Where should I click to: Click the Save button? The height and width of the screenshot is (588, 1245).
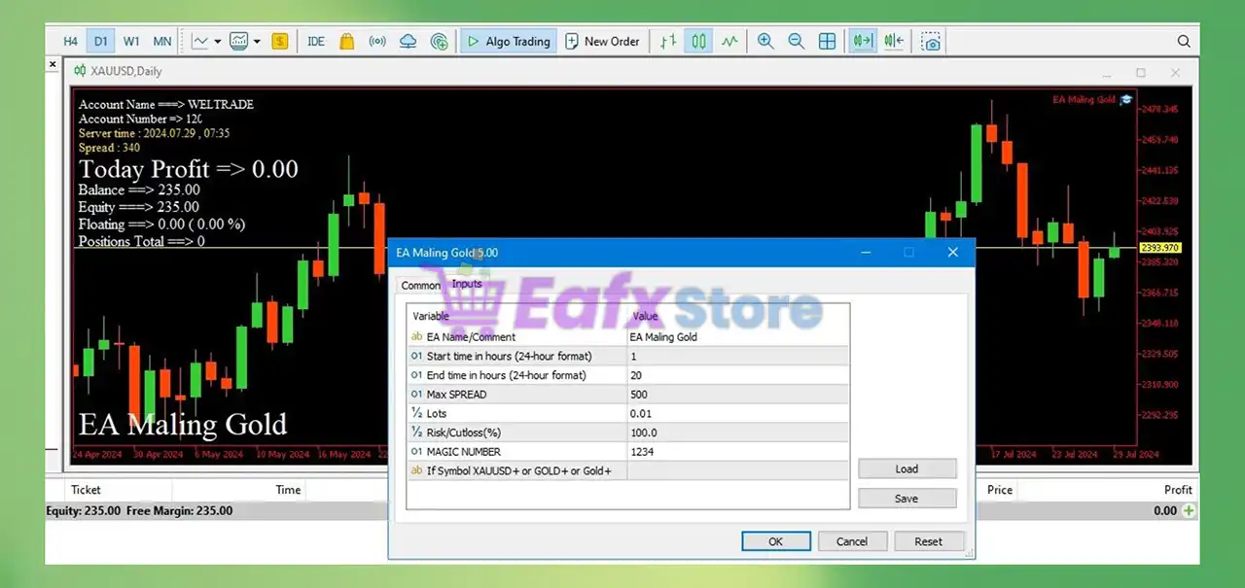click(x=907, y=499)
